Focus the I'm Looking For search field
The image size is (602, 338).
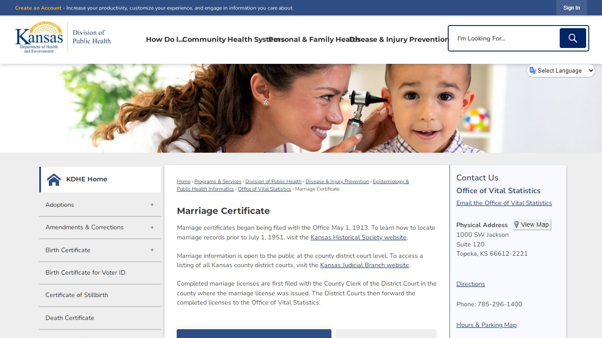505,38
